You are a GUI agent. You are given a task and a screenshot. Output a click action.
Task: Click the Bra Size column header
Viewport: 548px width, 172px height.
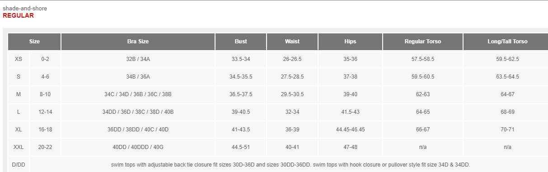pos(138,42)
